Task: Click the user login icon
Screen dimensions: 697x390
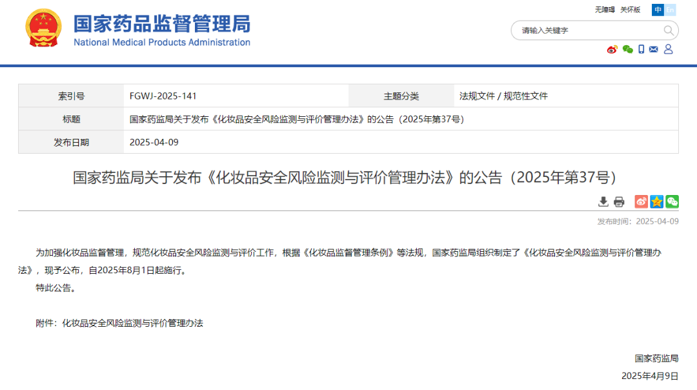Action: click(668, 49)
